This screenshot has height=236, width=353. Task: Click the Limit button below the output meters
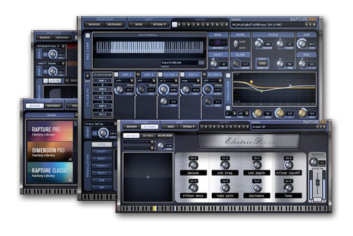318,199
